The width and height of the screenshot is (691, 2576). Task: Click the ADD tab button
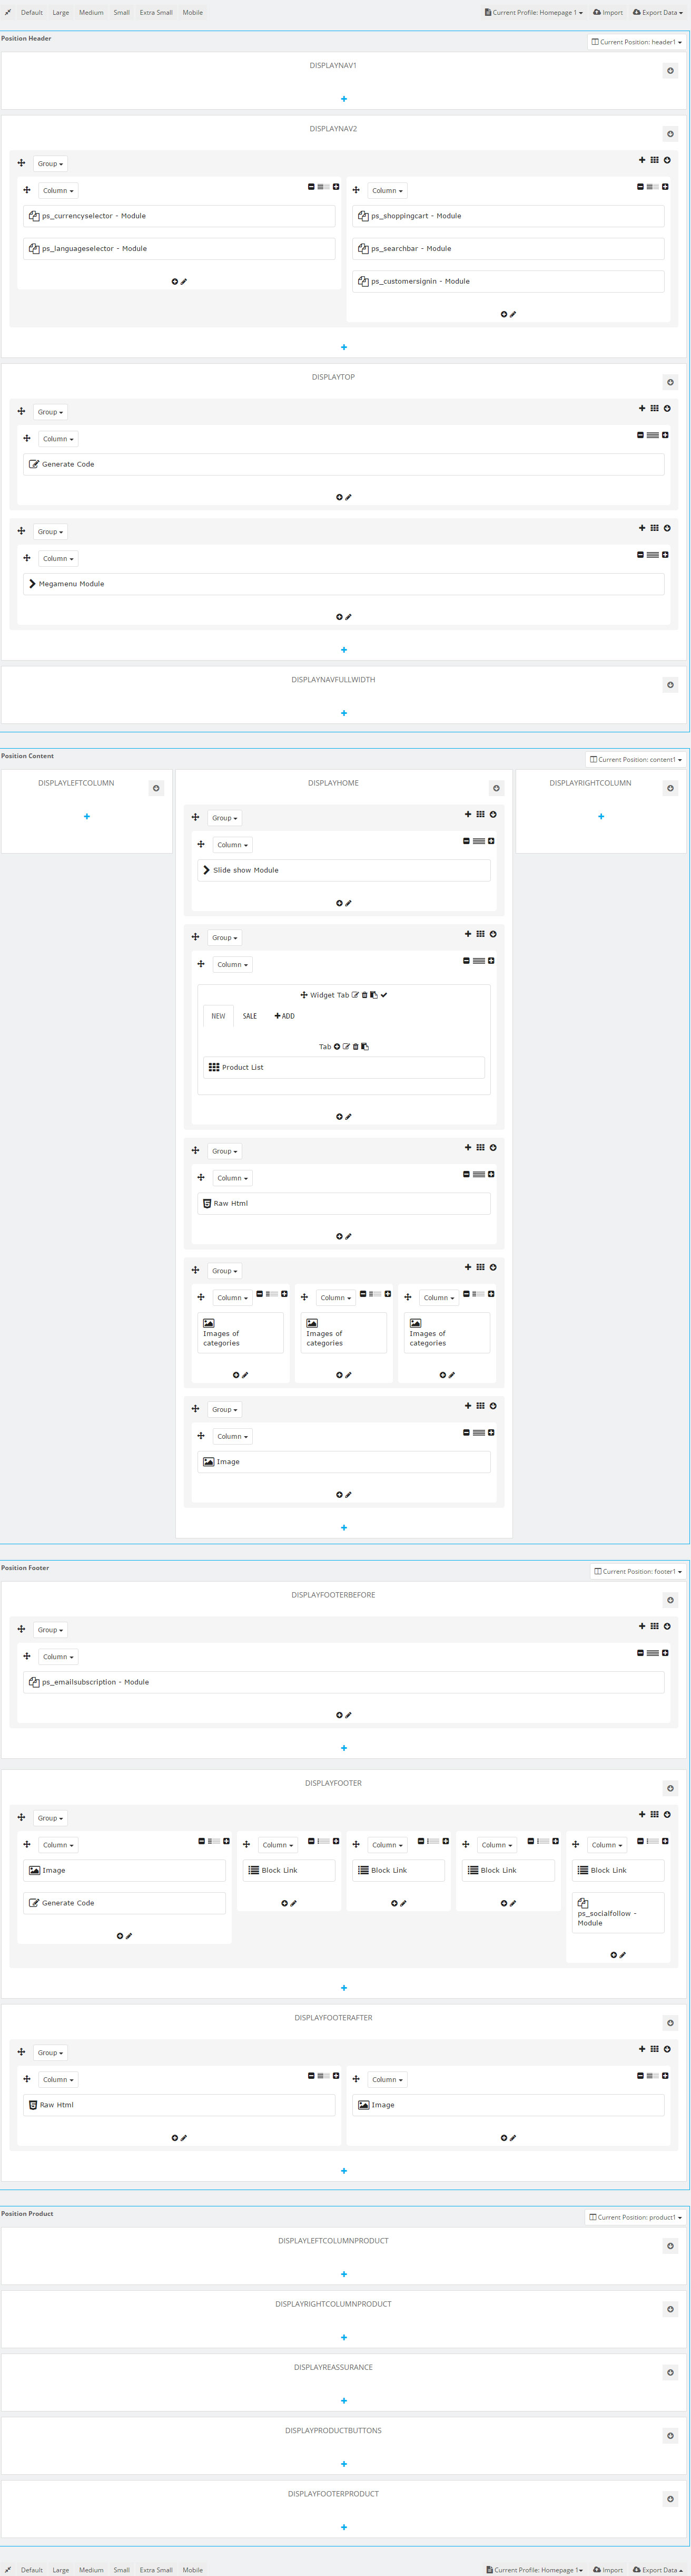[284, 1016]
